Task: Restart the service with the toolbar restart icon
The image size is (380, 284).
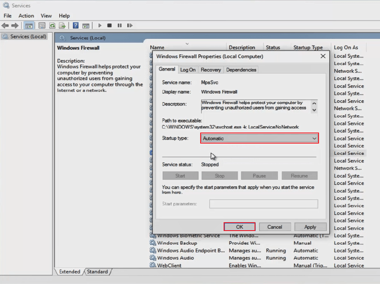Action: [130, 26]
